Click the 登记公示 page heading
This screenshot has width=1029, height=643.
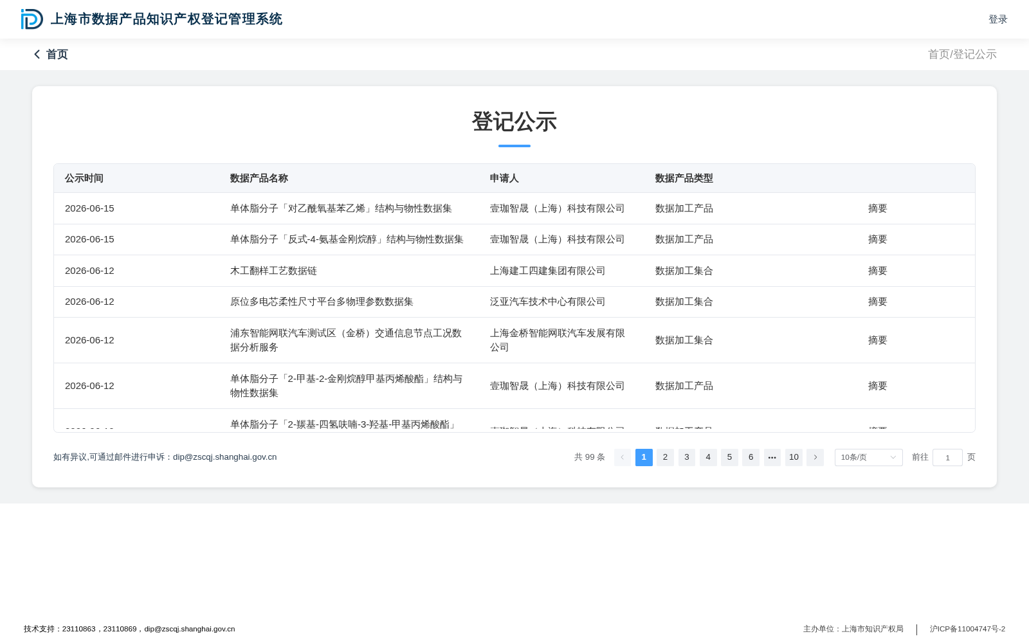coord(514,122)
